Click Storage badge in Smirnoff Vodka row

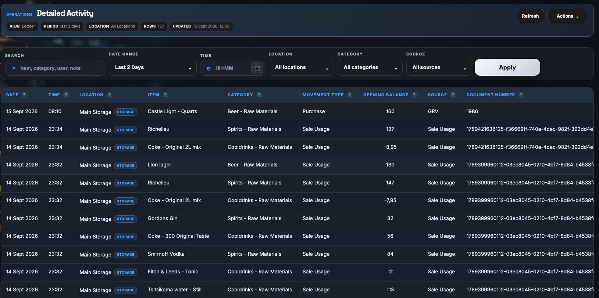125,255
